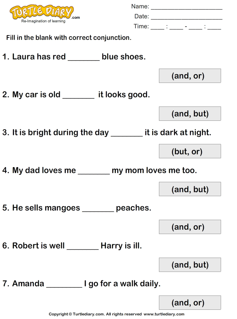The width and height of the screenshot is (237, 319).
Task: Click blank in My car is old sentence
Action: pos(78,98)
